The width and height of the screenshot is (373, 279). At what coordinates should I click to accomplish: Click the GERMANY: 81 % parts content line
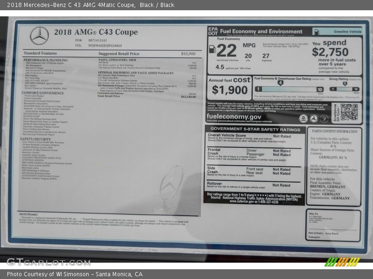tap(333, 158)
